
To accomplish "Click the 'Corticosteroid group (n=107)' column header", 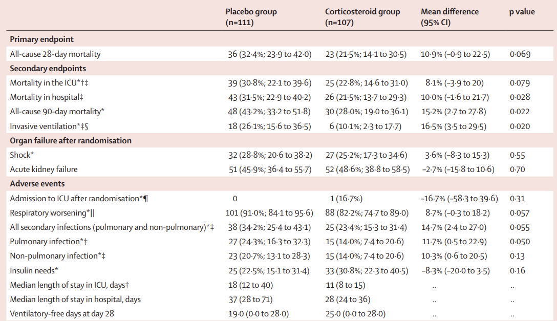I will click(362, 17).
